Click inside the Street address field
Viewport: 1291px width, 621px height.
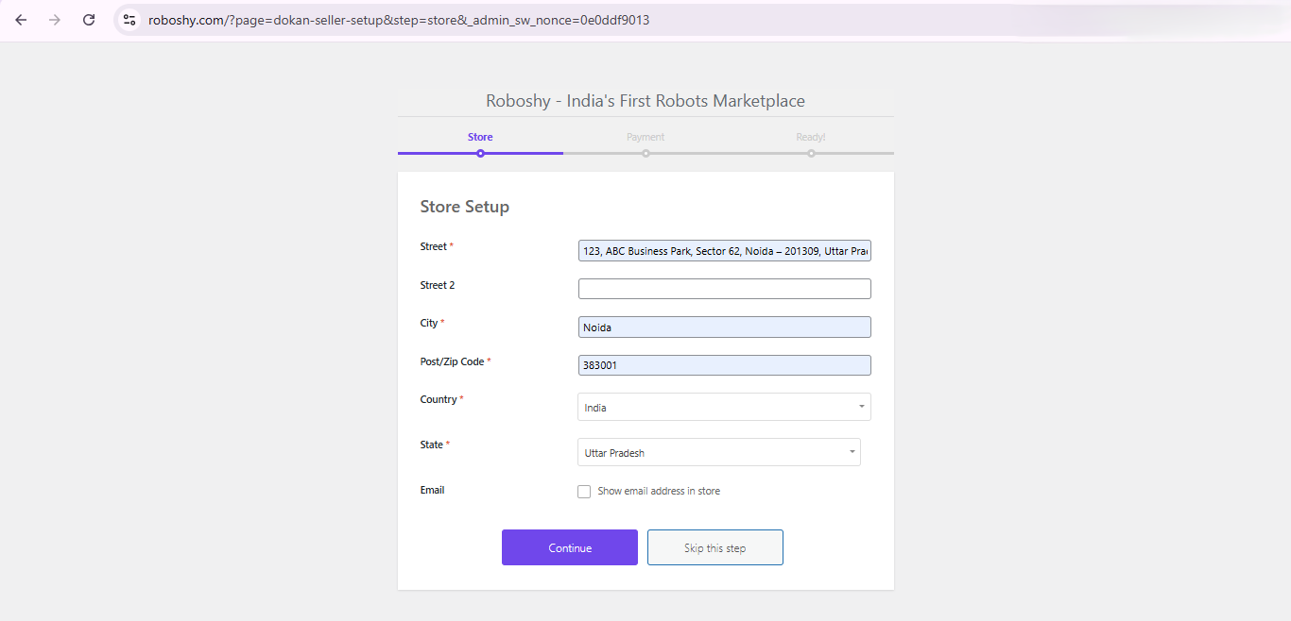[724, 250]
